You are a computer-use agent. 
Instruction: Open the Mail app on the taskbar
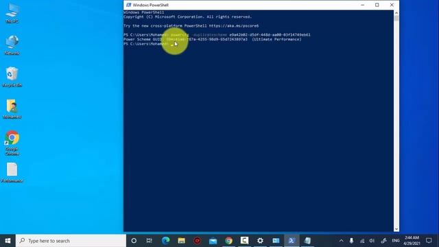[x=213, y=241]
